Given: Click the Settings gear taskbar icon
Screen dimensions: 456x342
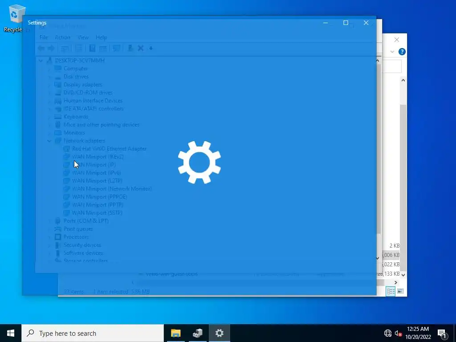Looking at the screenshot, I should [x=219, y=333].
